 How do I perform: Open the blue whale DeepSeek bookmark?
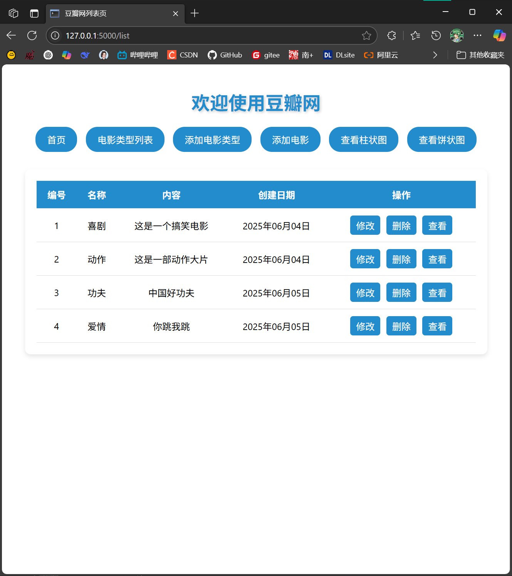coord(85,55)
